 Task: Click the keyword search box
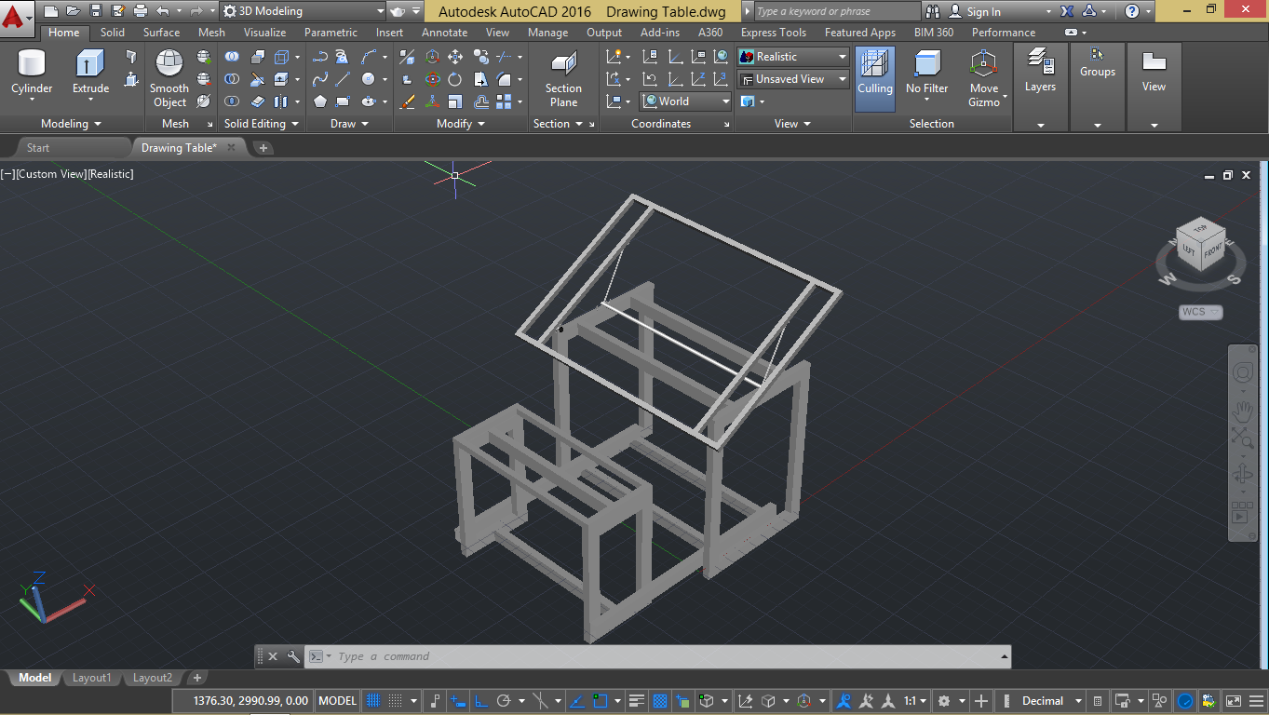(x=836, y=11)
